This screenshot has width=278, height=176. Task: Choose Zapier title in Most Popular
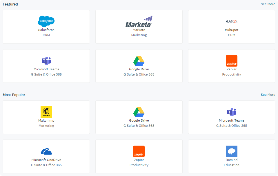pos(139,160)
